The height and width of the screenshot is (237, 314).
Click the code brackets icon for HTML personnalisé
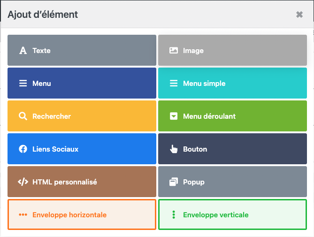[x=23, y=182]
